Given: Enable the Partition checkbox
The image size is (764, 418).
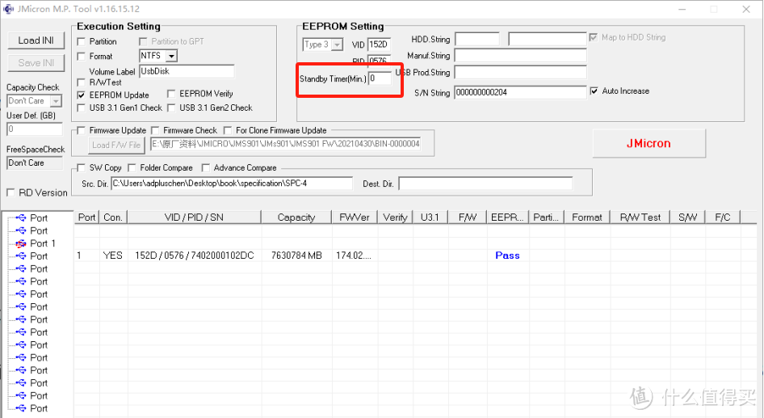Looking at the screenshot, I should click(x=81, y=41).
